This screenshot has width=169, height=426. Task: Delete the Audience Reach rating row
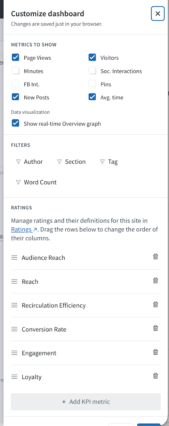(156, 256)
